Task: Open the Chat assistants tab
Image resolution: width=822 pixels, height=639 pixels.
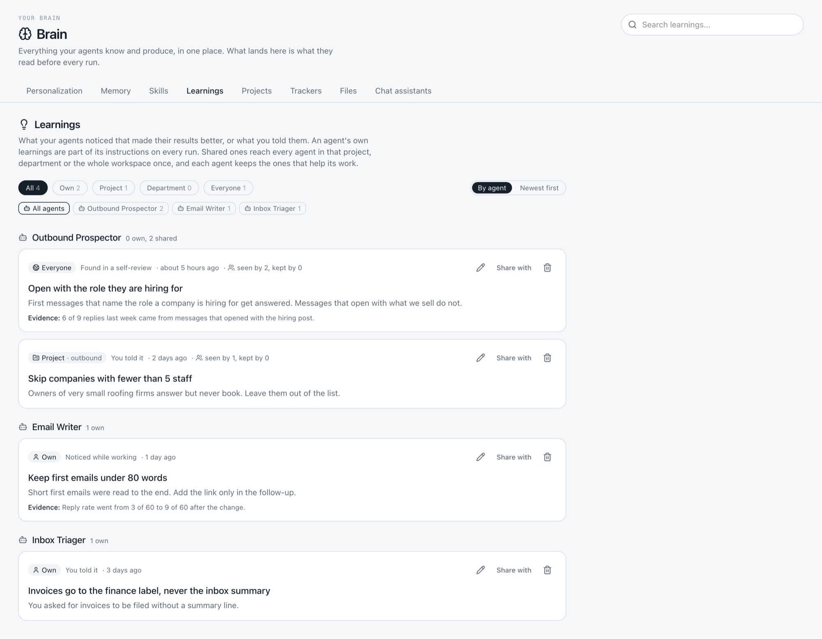Action: pyautogui.click(x=403, y=91)
